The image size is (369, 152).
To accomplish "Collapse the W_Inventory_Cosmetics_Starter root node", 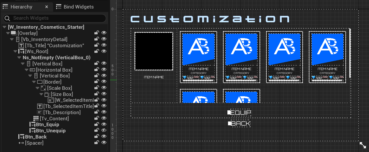I will coord(4,27).
